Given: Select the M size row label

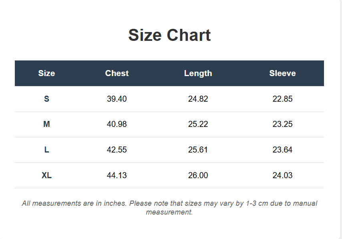Looking at the screenshot, I should 46,124.
